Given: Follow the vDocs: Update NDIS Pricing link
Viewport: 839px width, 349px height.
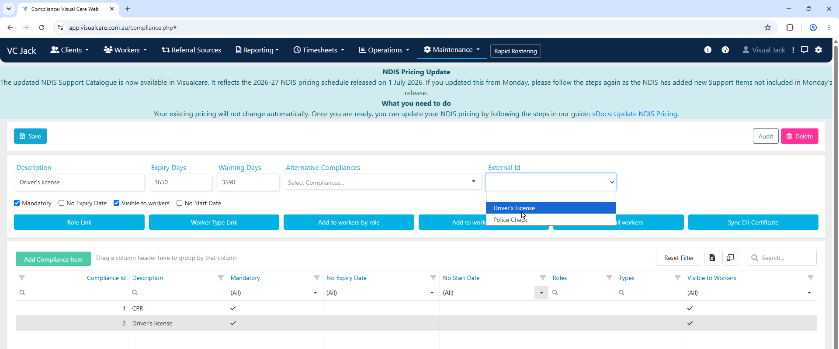Looking at the screenshot, I should click(634, 114).
